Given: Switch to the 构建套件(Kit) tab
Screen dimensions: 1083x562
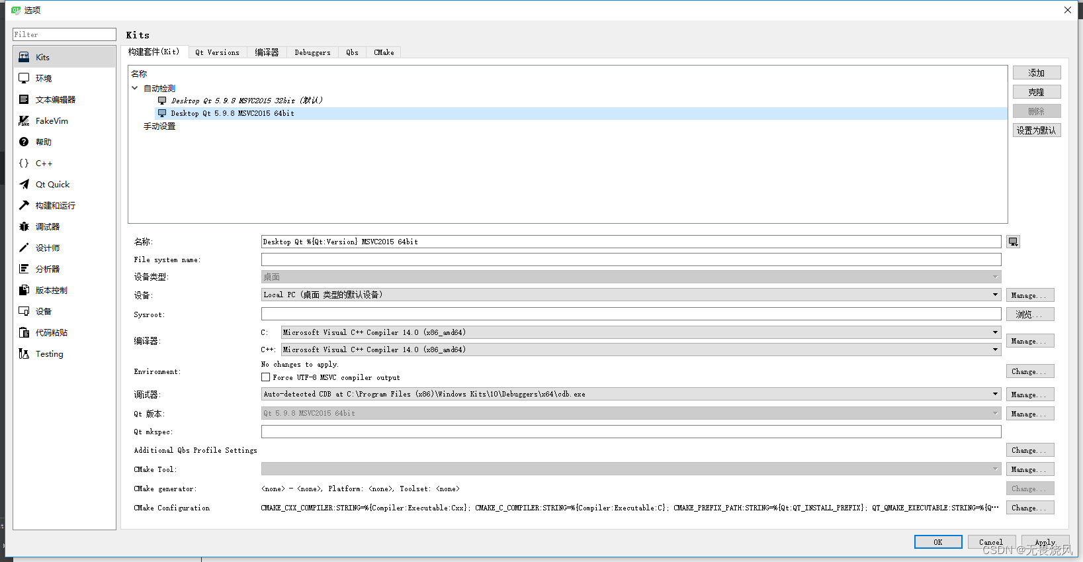Looking at the screenshot, I should click(x=154, y=52).
